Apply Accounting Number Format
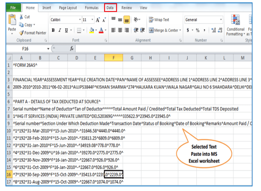 click(x=188, y=30)
